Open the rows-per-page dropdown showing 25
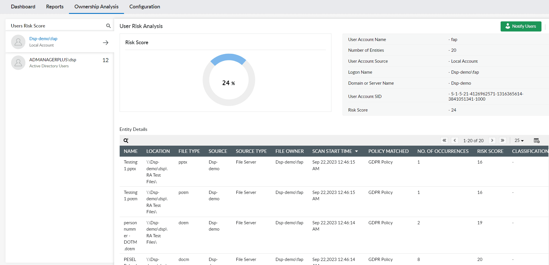The image size is (549, 265). tap(519, 140)
